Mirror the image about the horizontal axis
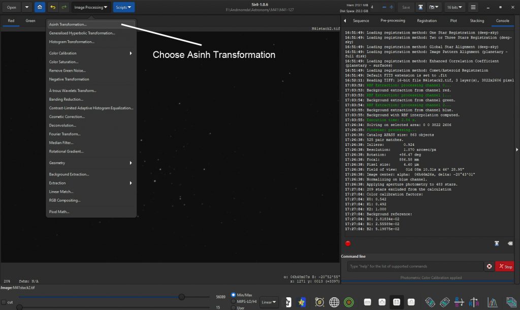Image resolution: width=520 pixels, height=310 pixels. [459, 302]
